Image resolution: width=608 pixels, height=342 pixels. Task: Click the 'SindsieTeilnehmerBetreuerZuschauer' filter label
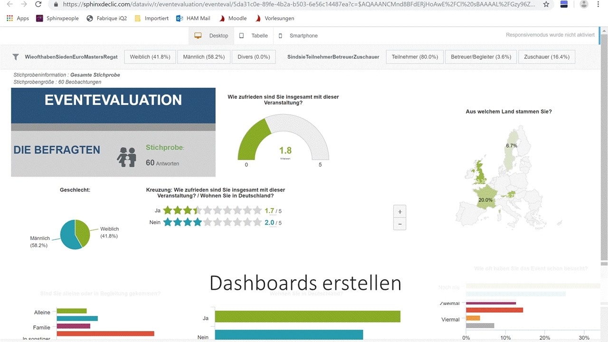[x=333, y=57]
